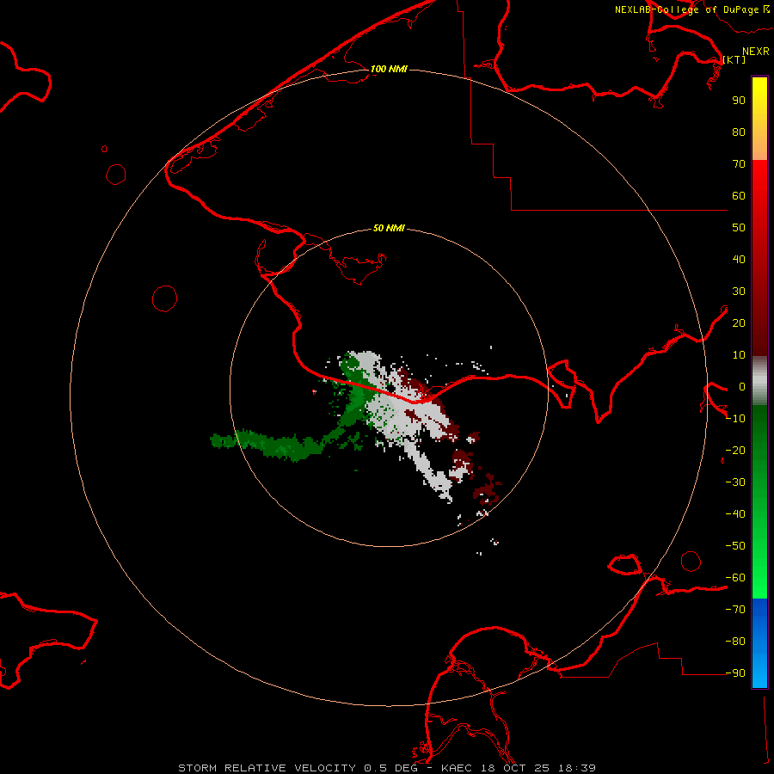Click the 50 NMI range ring label

(389, 228)
